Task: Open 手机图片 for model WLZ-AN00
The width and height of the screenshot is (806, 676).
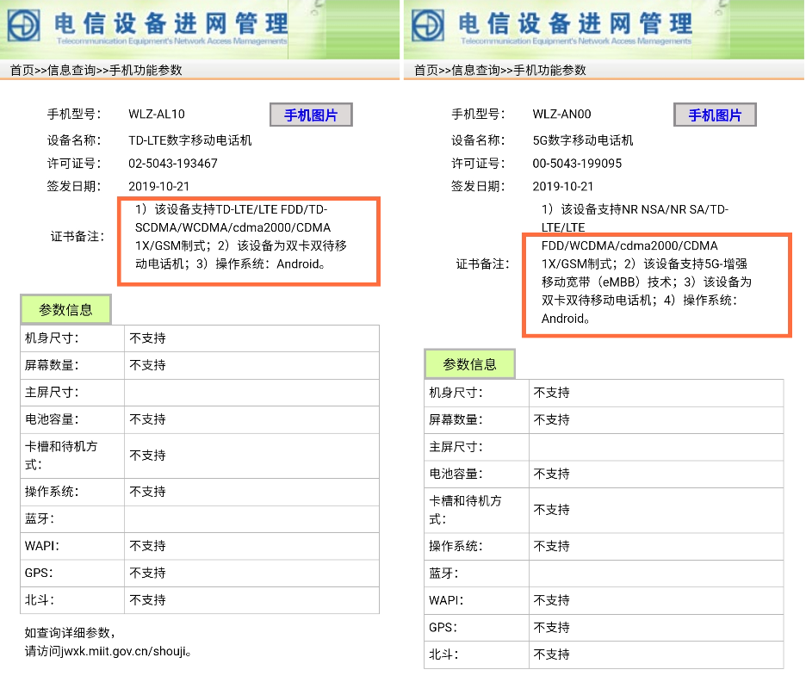Action: coord(714,115)
